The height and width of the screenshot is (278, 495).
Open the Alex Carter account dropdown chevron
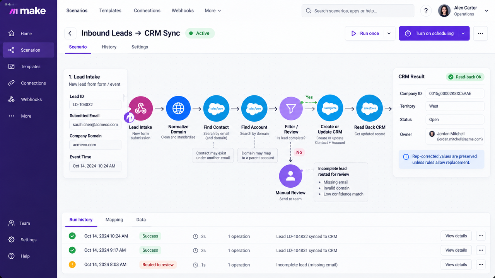486,11
